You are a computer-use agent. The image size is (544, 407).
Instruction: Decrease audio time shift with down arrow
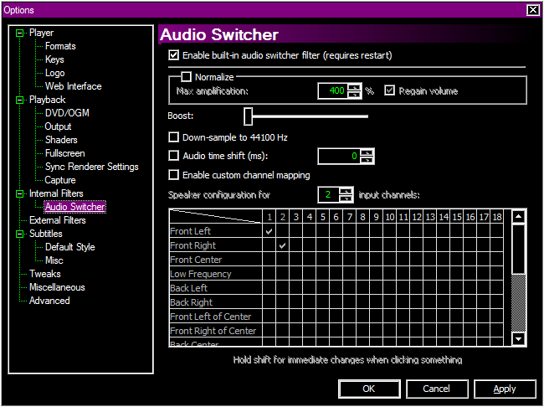367,159
